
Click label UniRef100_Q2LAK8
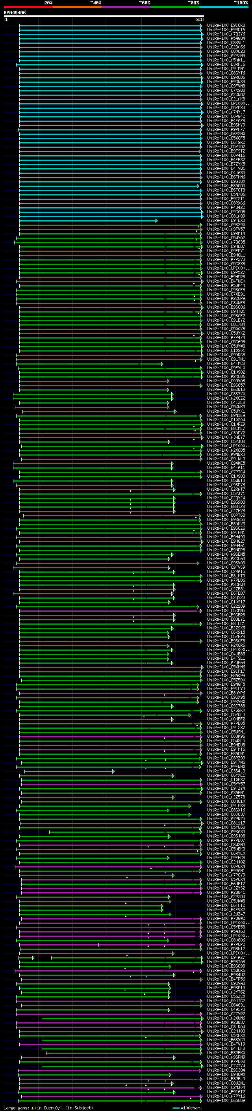(226, 99)
